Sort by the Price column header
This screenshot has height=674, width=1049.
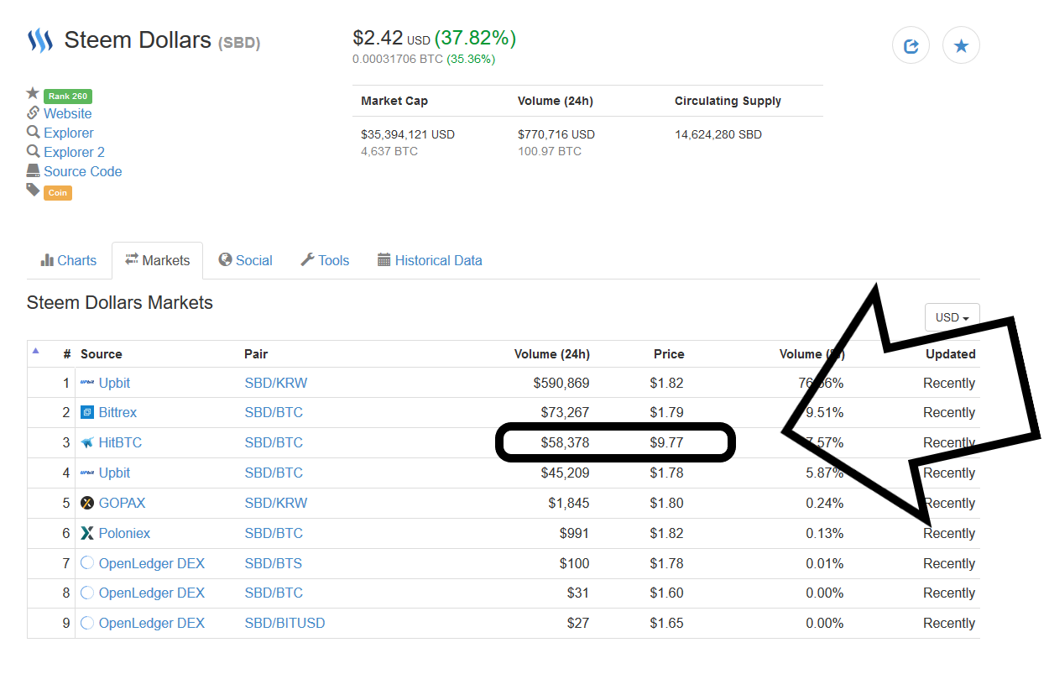[669, 354]
